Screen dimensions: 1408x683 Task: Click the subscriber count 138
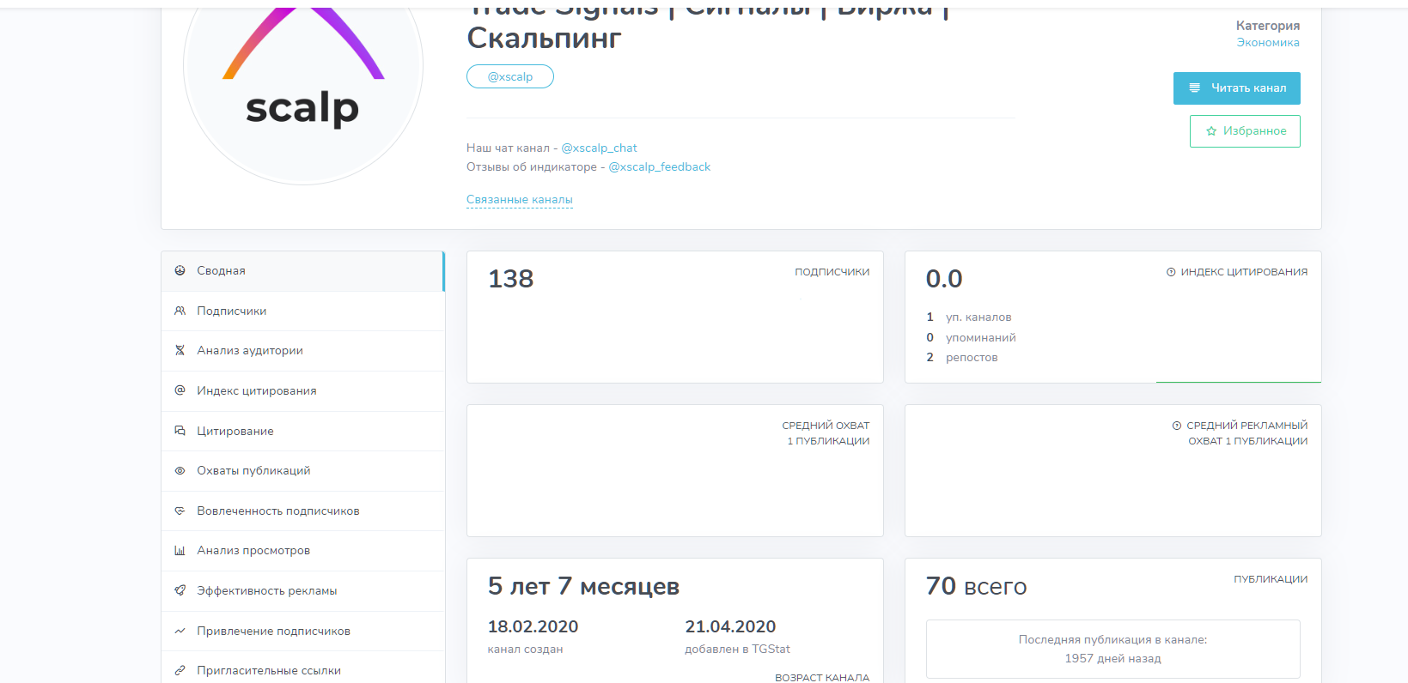(511, 279)
